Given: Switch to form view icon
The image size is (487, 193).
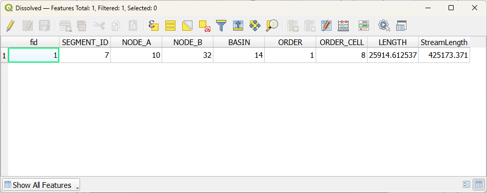Looking at the screenshot, I should pos(466,185).
